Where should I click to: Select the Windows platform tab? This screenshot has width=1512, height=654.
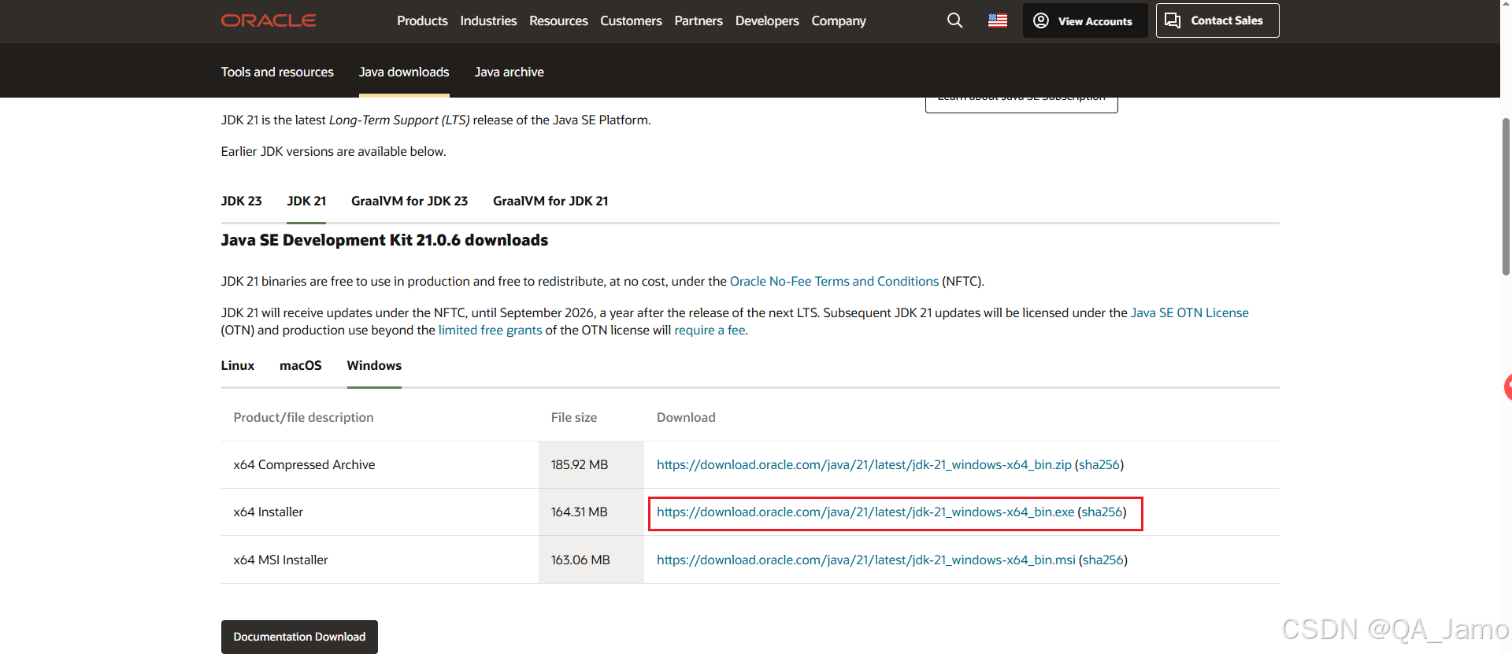(374, 365)
